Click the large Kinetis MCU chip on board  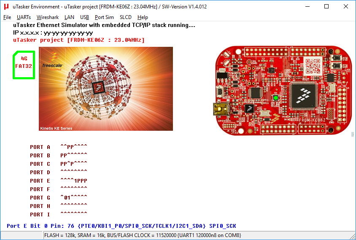pos(304,96)
